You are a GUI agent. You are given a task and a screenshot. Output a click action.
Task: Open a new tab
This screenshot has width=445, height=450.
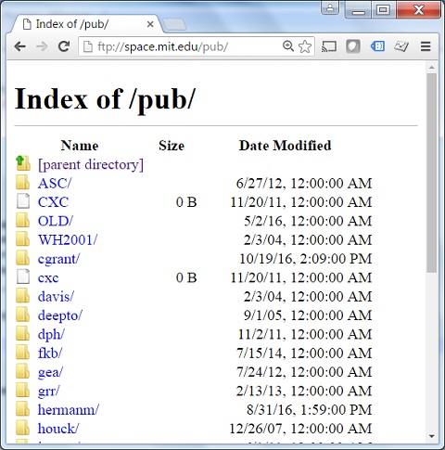pos(174,25)
